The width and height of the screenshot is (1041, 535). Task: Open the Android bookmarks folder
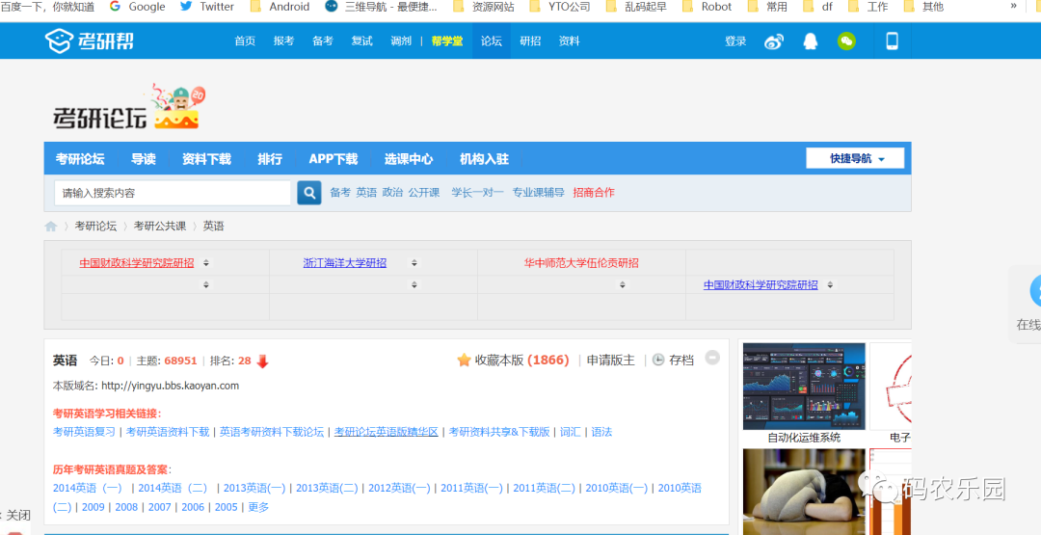[280, 7]
